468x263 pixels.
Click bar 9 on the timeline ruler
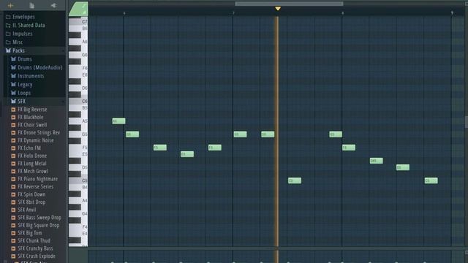[x=452, y=13]
